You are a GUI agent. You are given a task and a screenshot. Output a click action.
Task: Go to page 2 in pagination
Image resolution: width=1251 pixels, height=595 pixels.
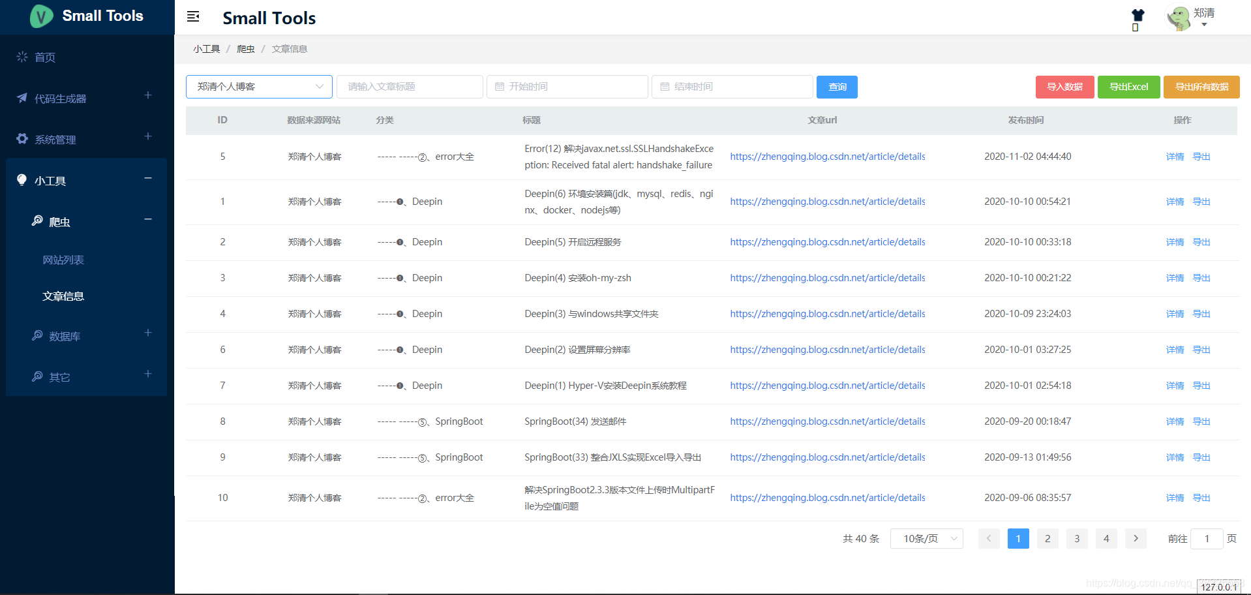pos(1048,538)
